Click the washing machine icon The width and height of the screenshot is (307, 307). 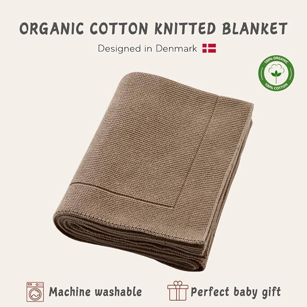[35, 292]
